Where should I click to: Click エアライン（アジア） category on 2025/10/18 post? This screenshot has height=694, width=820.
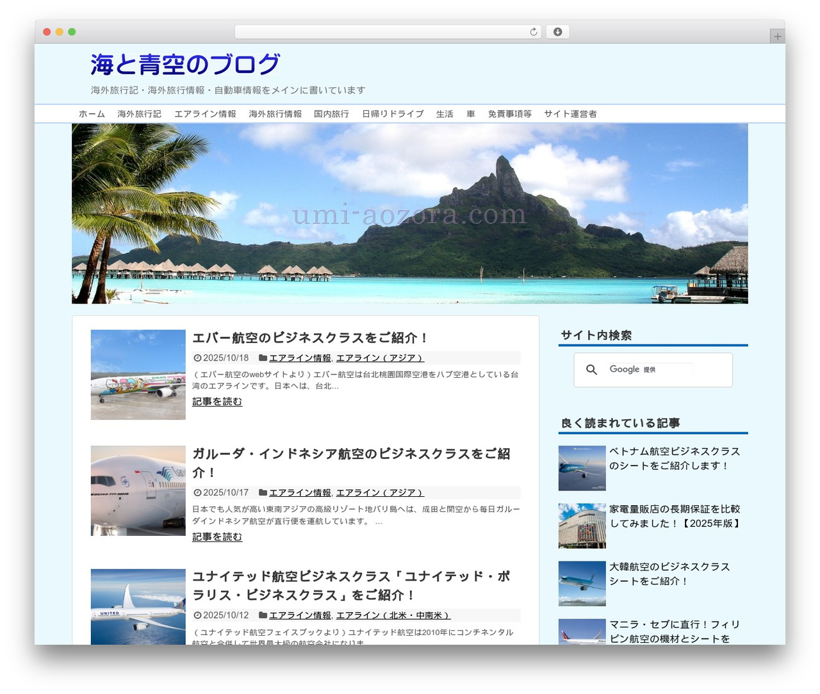coord(380,358)
